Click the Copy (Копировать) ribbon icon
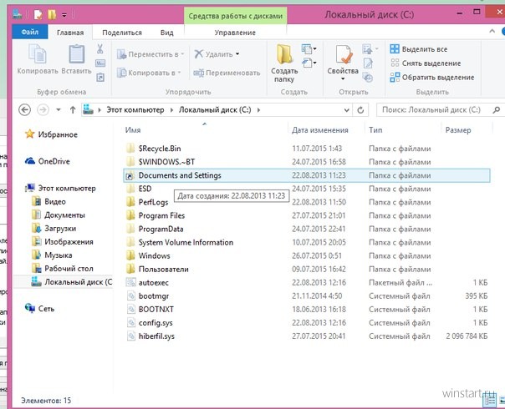This screenshot has width=505, height=409. click(x=38, y=54)
